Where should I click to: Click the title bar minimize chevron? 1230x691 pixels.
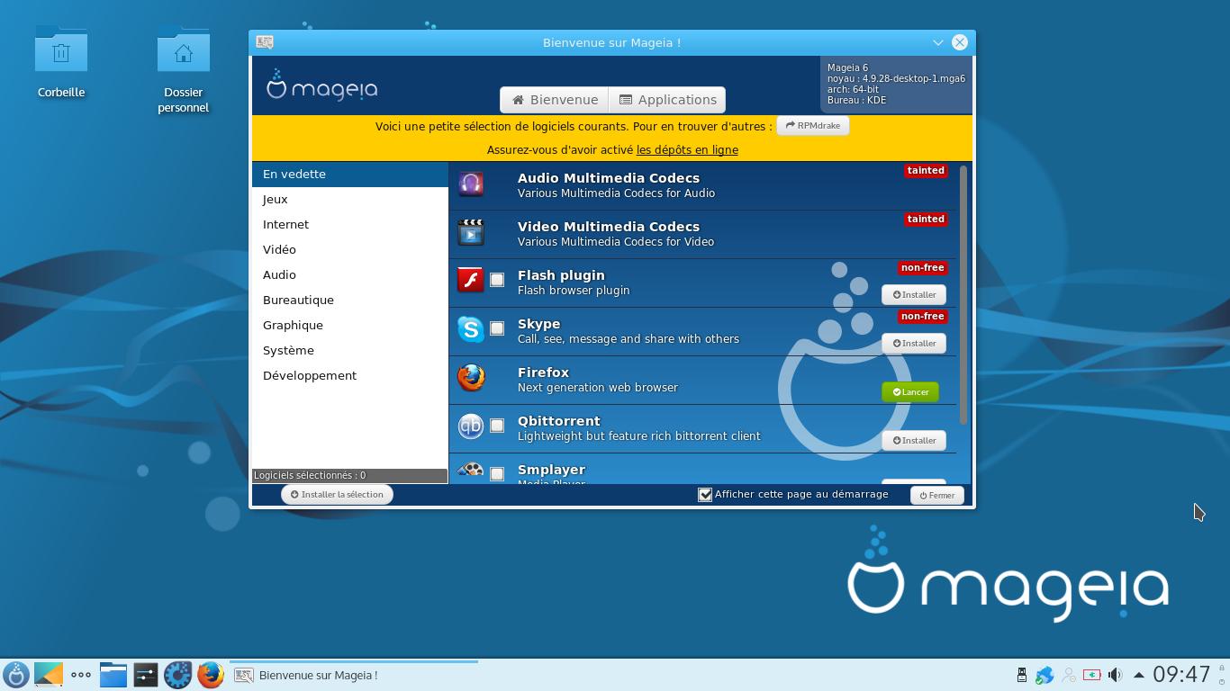938,42
